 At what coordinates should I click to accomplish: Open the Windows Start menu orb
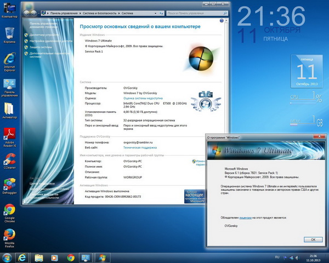pyautogui.click(x=7, y=257)
